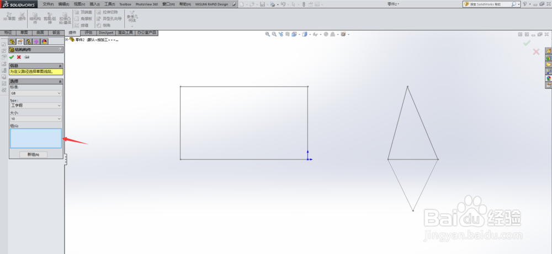Open the 编辑 menu
Viewport: 552px width, 254px height.
pos(63,4)
